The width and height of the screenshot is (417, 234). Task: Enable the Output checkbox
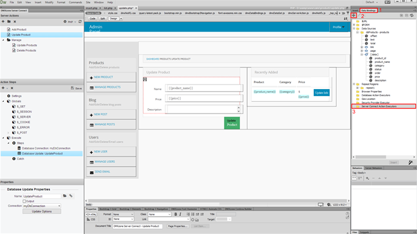tap(24, 201)
